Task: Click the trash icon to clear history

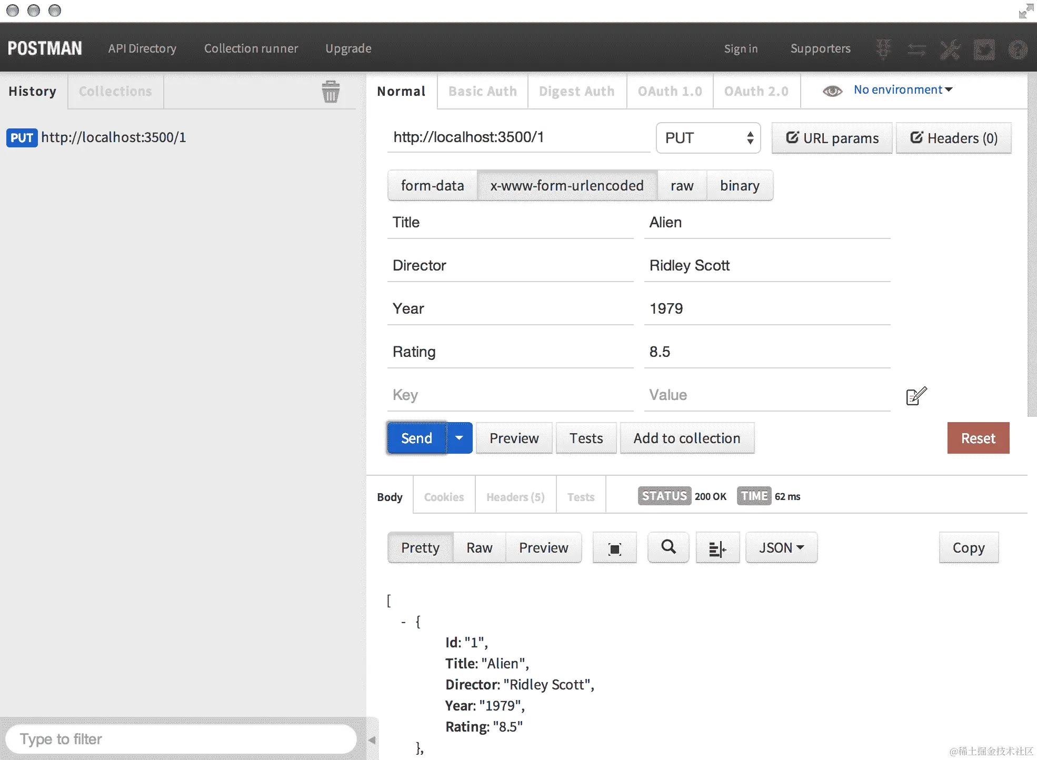Action: [x=331, y=92]
